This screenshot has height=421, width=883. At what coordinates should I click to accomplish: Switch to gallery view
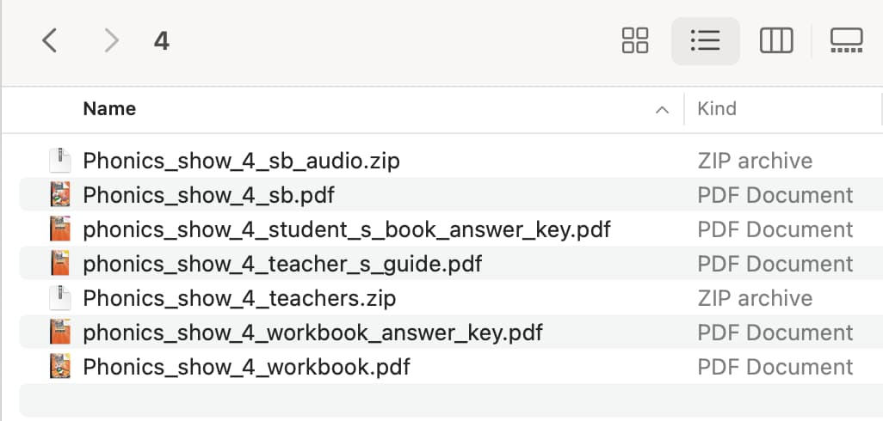point(846,40)
